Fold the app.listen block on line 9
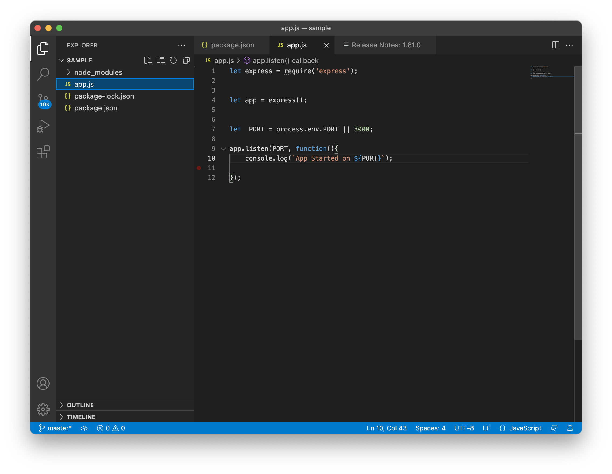Image resolution: width=612 pixels, height=474 pixels. click(x=223, y=149)
